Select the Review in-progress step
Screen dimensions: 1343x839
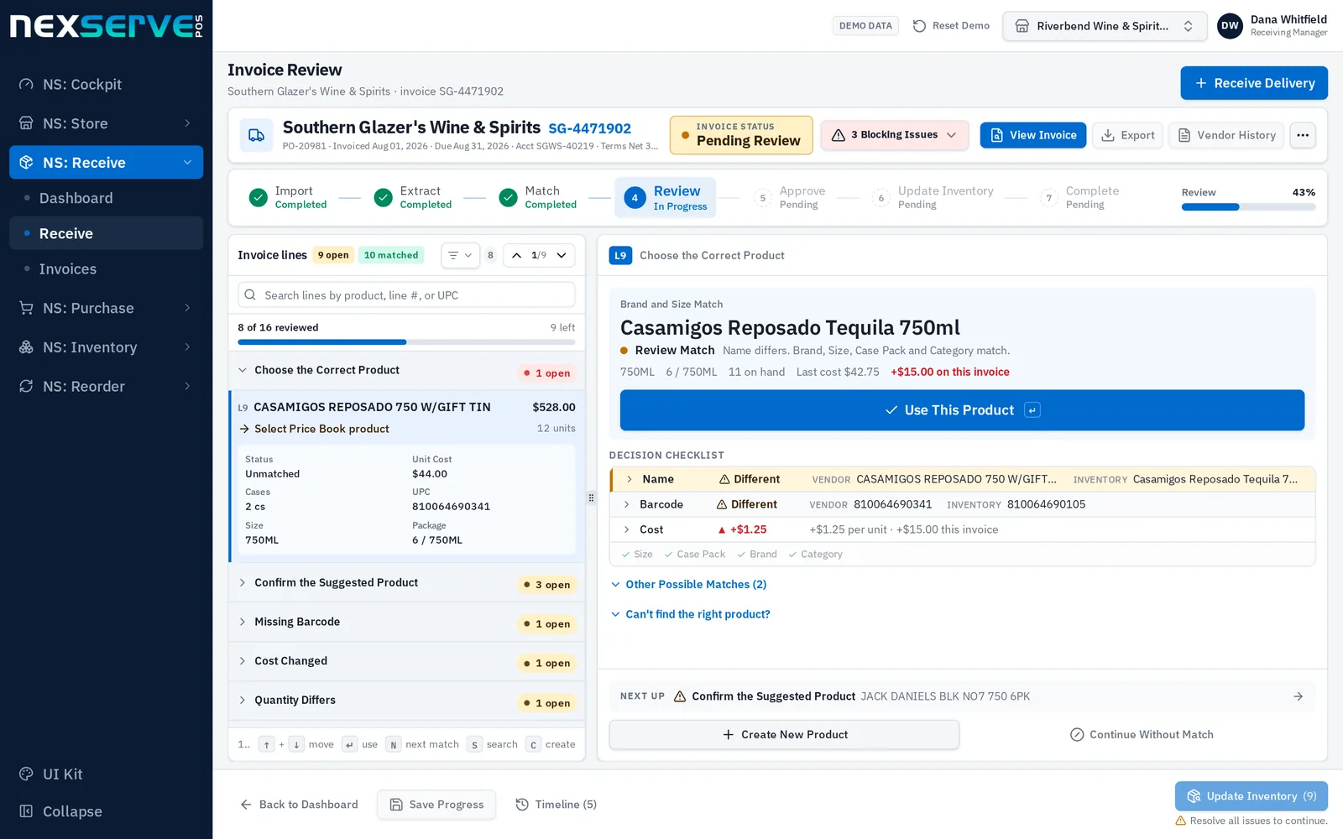coord(666,198)
